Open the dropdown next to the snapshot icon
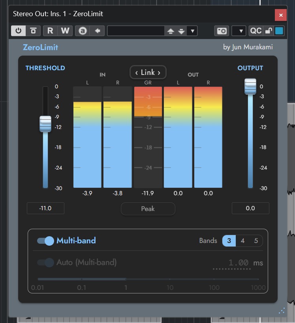The width and height of the screenshot is (295, 323). 239,31
